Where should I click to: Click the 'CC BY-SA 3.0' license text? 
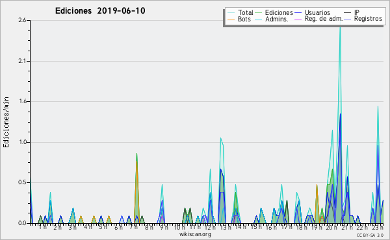pyautogui.click(x=370, y=235)
